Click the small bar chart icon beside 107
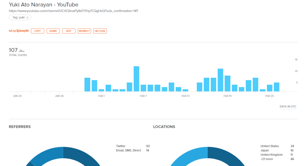The image size is (306, 166). [22, 51]
